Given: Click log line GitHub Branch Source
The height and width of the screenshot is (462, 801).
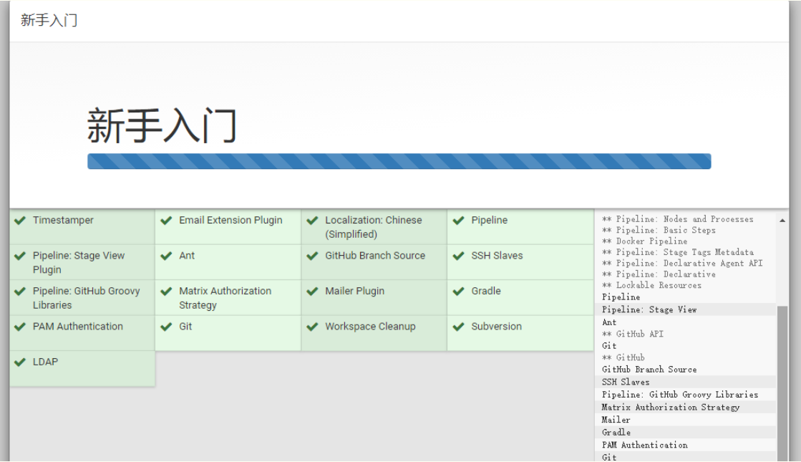Looking at the screenshot, I should click(649, 370).
